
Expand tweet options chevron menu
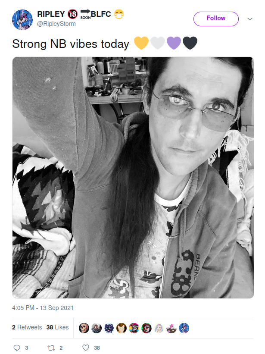[250, 19]
